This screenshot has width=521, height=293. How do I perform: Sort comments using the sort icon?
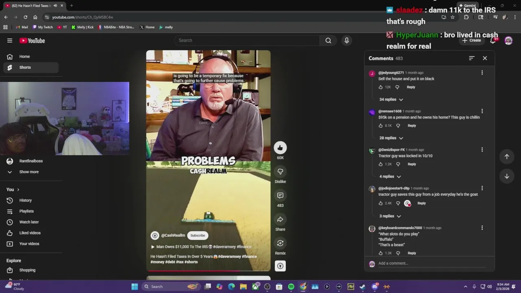pos(471,58)
